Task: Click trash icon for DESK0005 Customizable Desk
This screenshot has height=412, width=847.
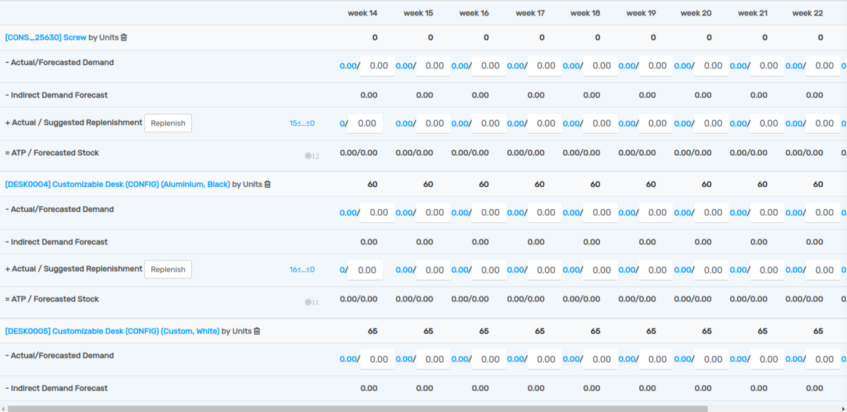Action: (x=257, y=331)
